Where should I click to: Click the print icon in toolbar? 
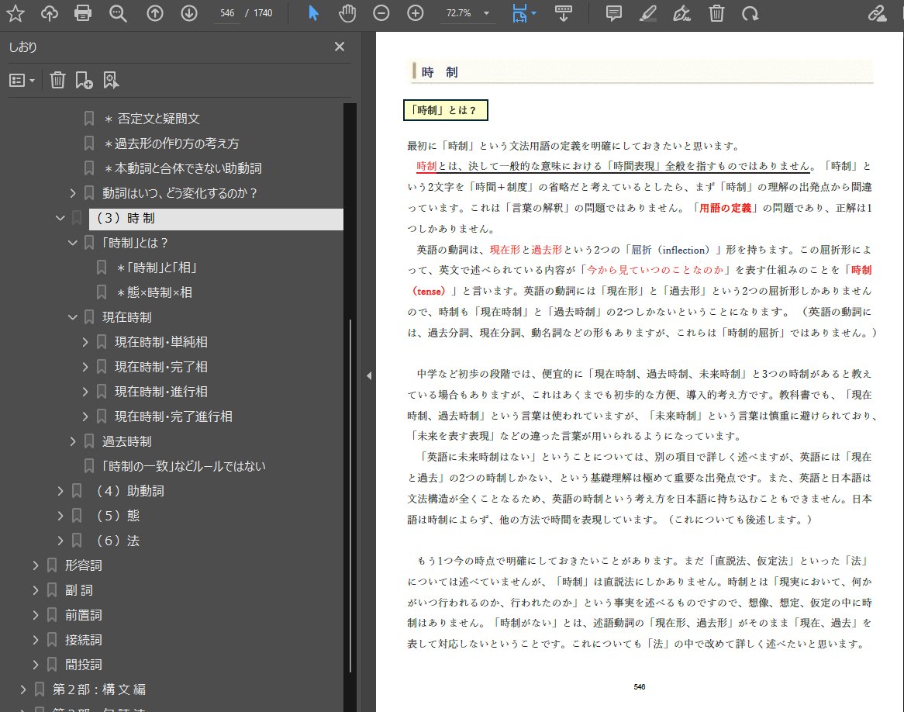pyautogui.click(x=83, y=12)
